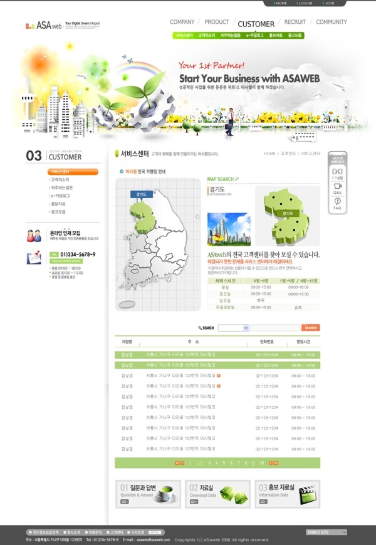This screenshot has height=545, width=376.
Task: Click LOG-IN link in top bar
Action: 305,3
